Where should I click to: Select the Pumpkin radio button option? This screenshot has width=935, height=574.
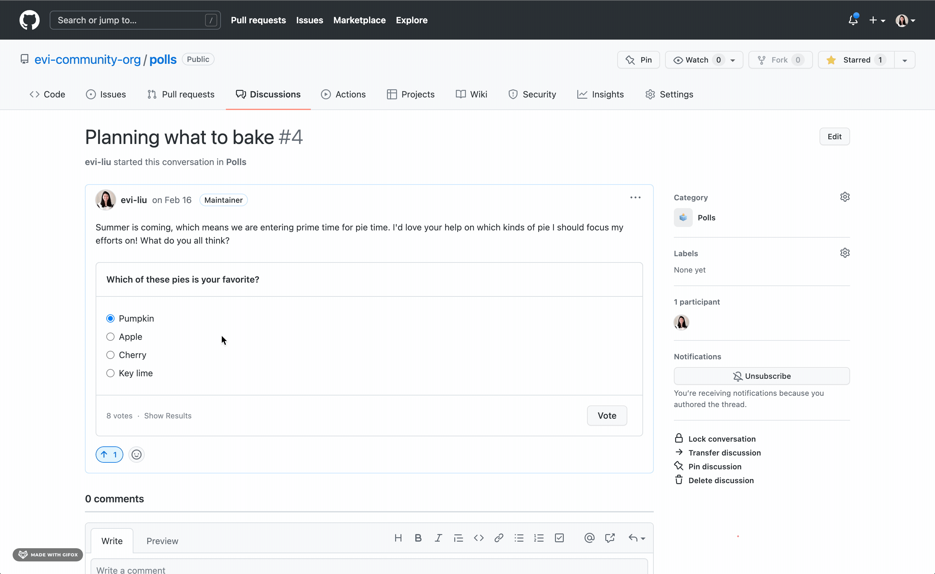(110, 318)
